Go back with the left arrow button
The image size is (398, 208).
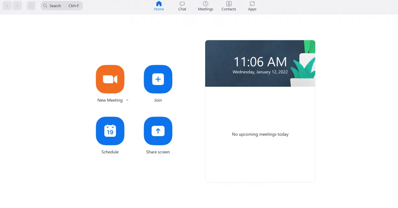(7, 6)
